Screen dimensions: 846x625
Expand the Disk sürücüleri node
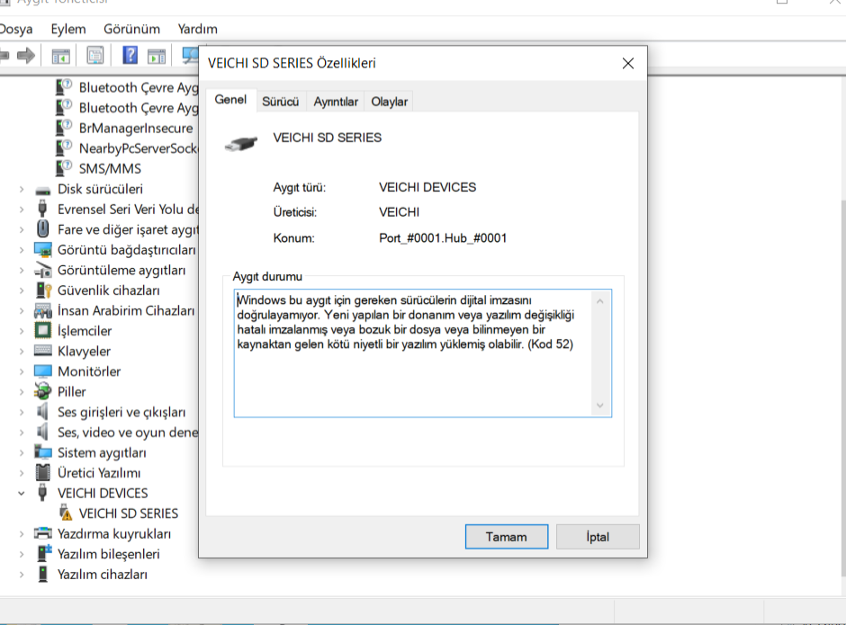coord(22,189)
